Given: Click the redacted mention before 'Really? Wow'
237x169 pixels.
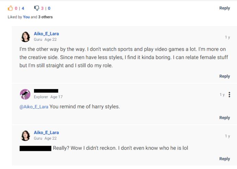Looking at the screenshot, I should 35,148.
